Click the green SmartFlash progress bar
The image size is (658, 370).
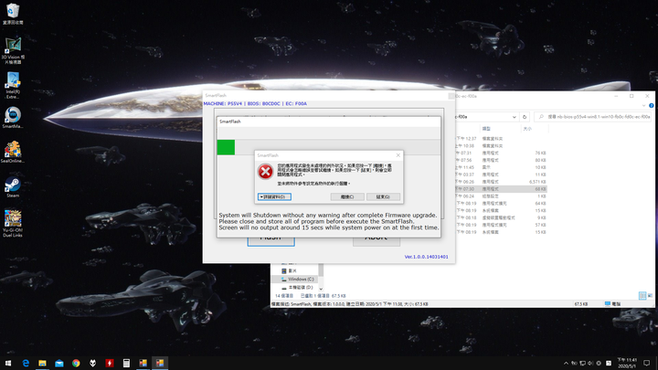click(226, 147)
